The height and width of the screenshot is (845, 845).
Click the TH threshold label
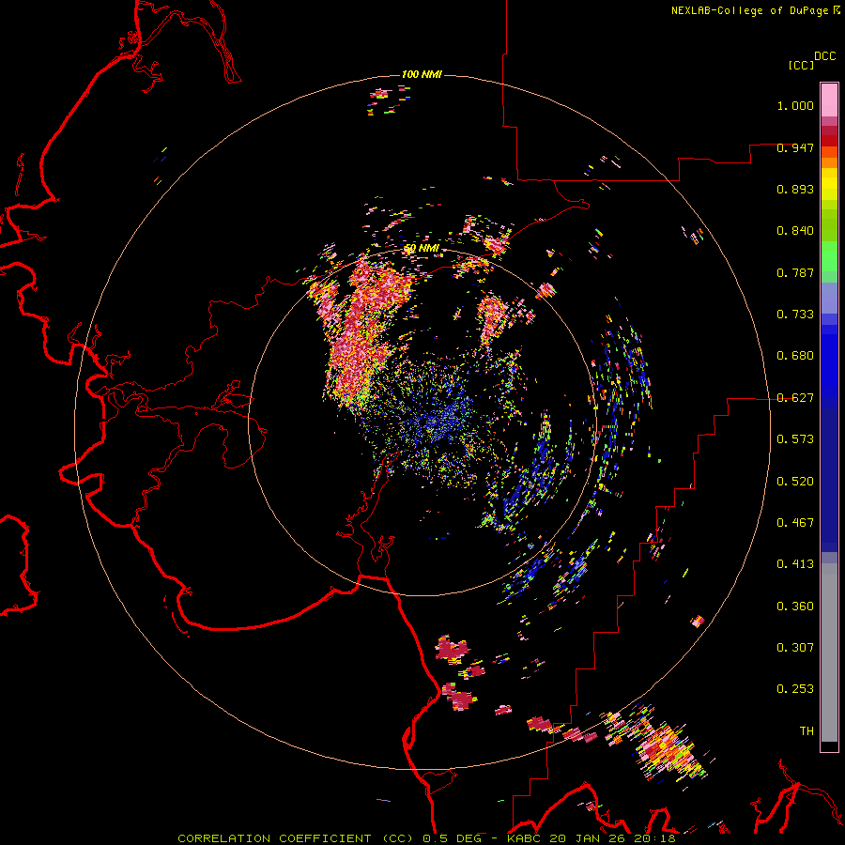tap(807, 731)
